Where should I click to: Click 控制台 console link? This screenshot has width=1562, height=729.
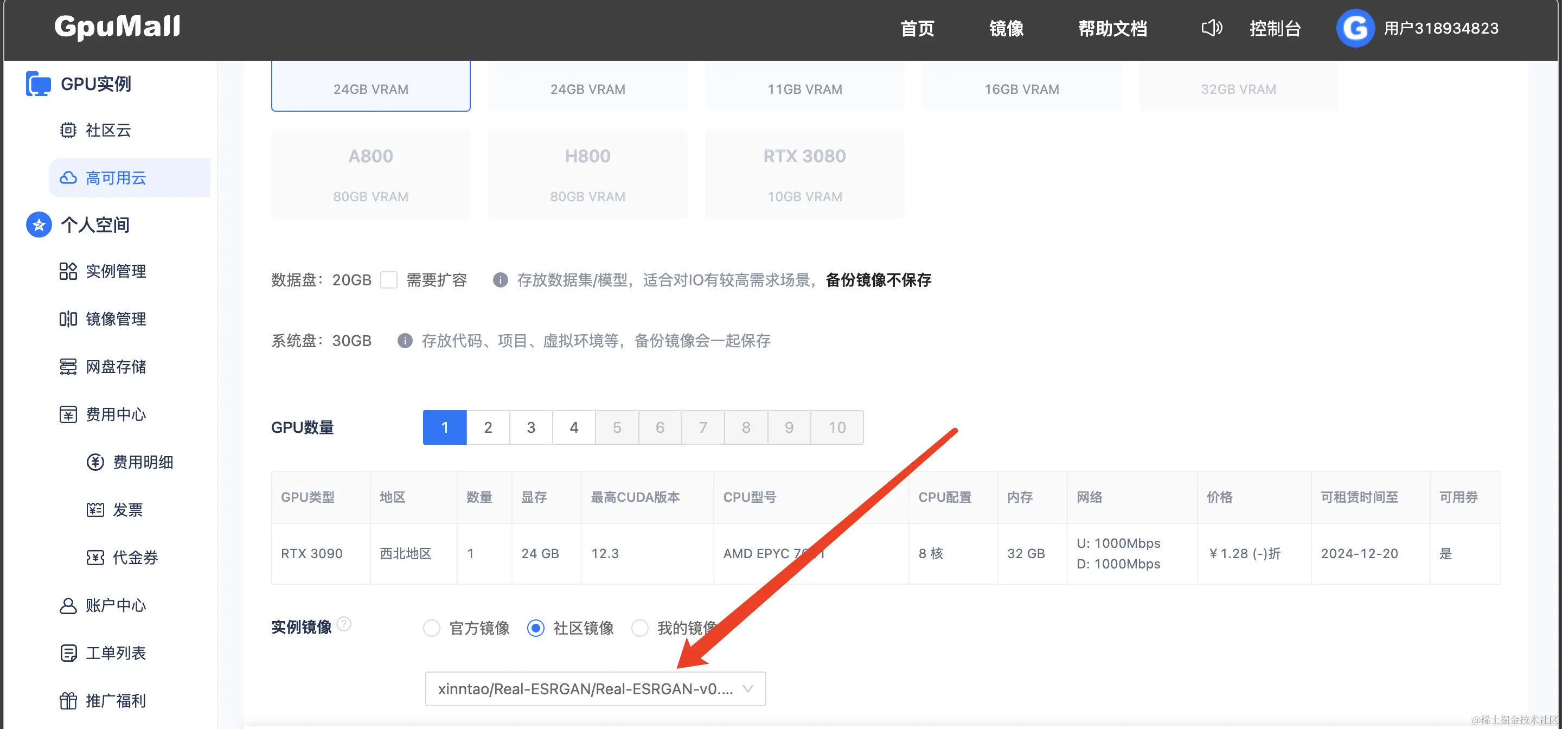pos(1275,28)
